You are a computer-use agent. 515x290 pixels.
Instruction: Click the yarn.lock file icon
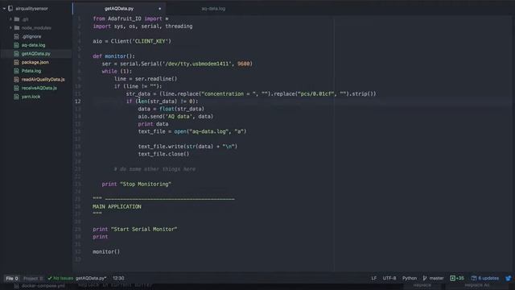click(16, 97)
